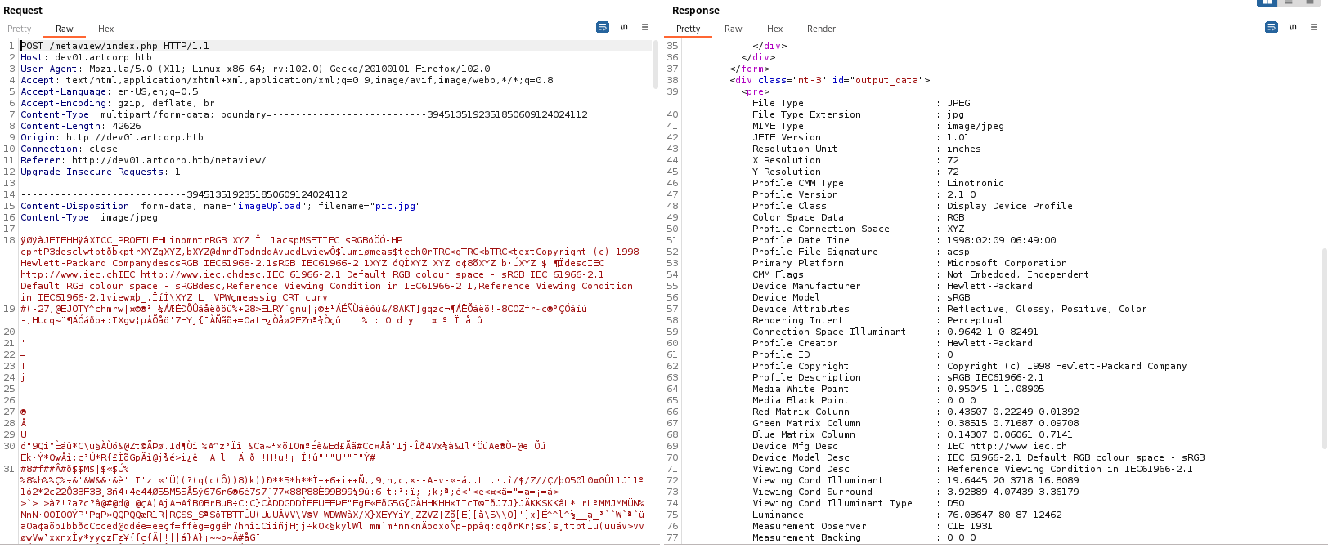1328x548 pixels.
Task: Switch Request view to Hex tab
Action: (x=106, y=29)
